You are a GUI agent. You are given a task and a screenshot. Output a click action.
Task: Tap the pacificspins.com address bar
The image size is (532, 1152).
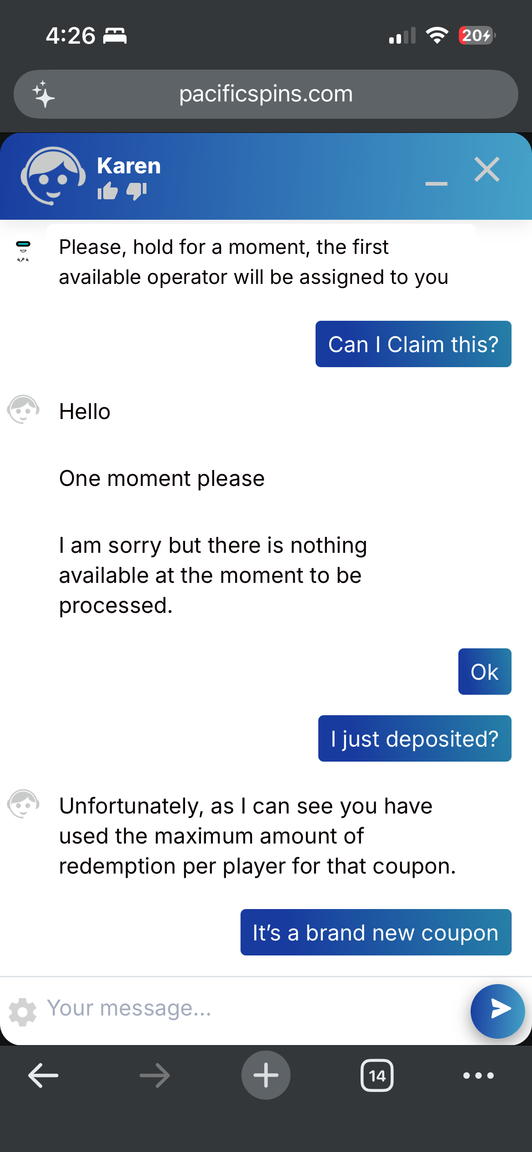click(x=266, y=94)
